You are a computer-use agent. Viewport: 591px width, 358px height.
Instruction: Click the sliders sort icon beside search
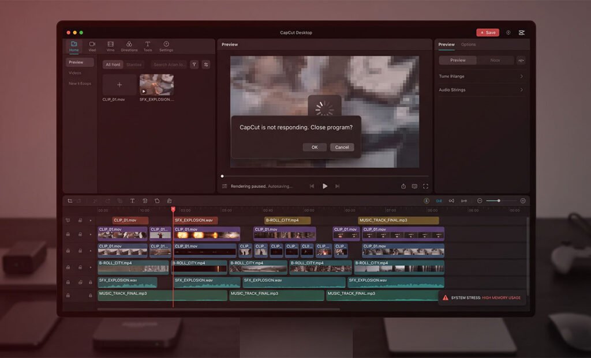pos(206,65)
